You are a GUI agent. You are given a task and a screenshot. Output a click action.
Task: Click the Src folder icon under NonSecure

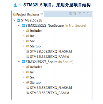click(28, 41)
